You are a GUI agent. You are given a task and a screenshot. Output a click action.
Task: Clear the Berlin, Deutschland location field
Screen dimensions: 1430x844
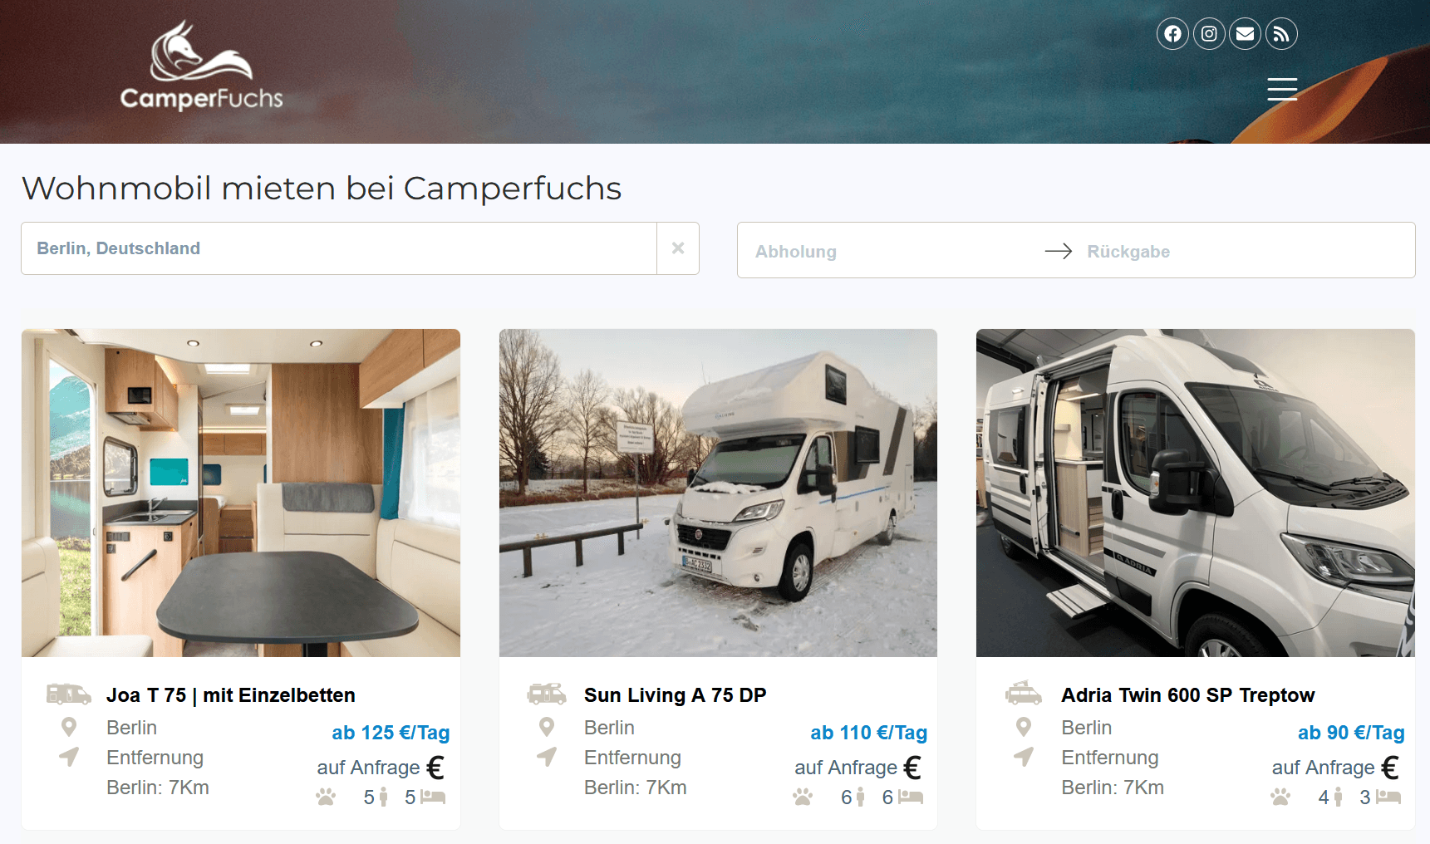pos(678,248)
